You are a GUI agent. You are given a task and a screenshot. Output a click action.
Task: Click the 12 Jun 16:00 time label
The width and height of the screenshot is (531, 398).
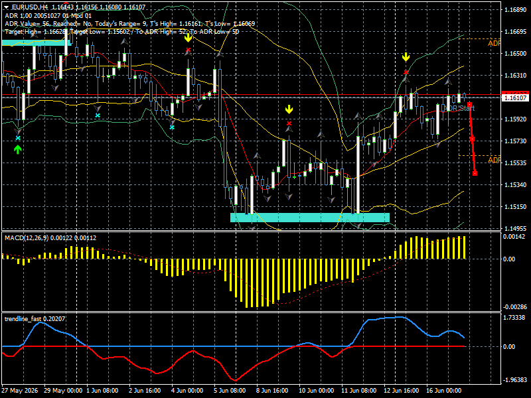click(x=402, y=391)
